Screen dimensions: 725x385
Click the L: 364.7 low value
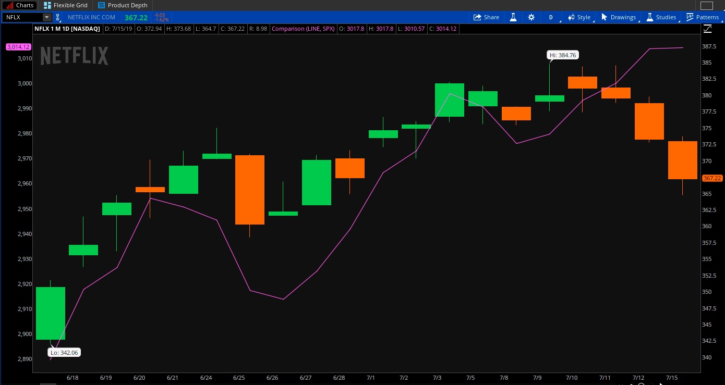coord(206,29)
